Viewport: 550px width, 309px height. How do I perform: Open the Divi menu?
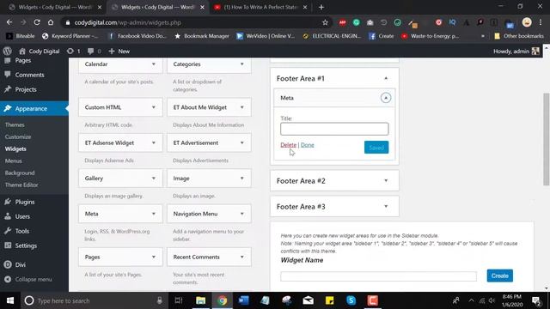tap(20, 264)
